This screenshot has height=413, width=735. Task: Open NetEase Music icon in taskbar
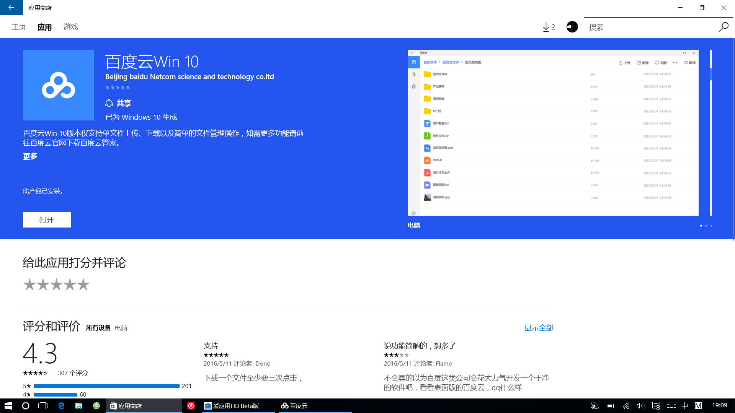pos(191,406)
